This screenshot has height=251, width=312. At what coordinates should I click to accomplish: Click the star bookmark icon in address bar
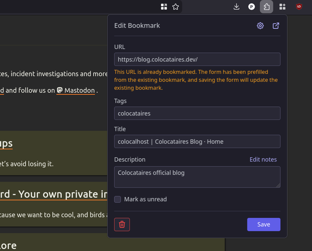[176, 7]
